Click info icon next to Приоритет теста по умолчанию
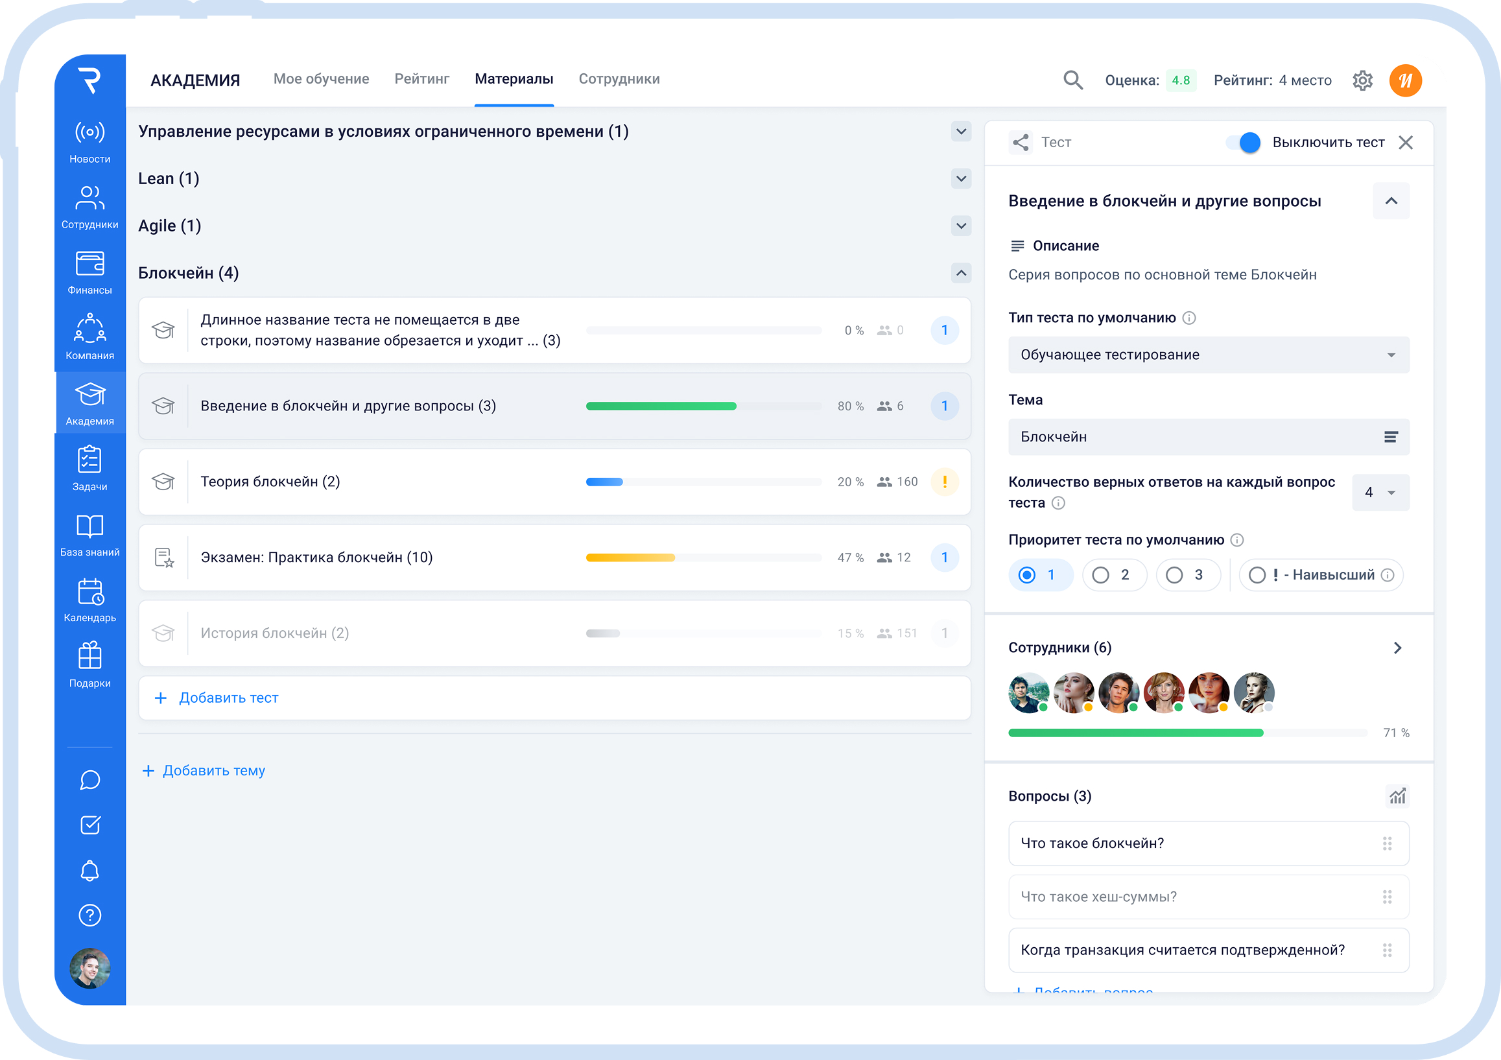 [1237, 541]
